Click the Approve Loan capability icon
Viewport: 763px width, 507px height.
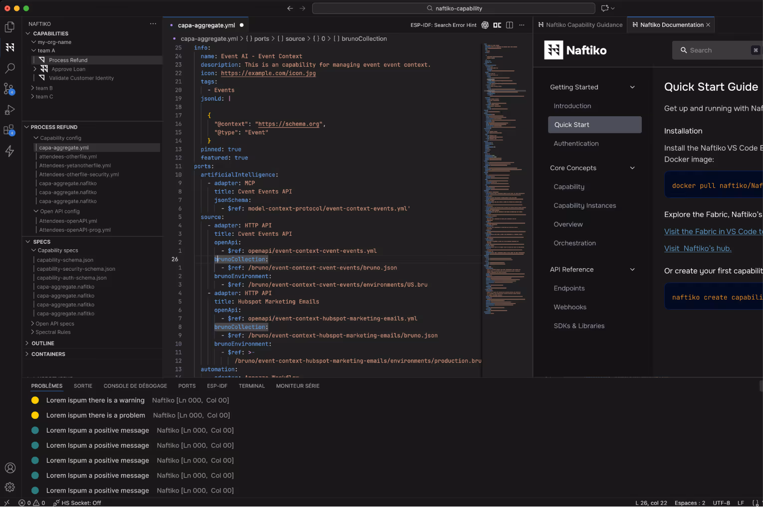click(x=44, y=69)
